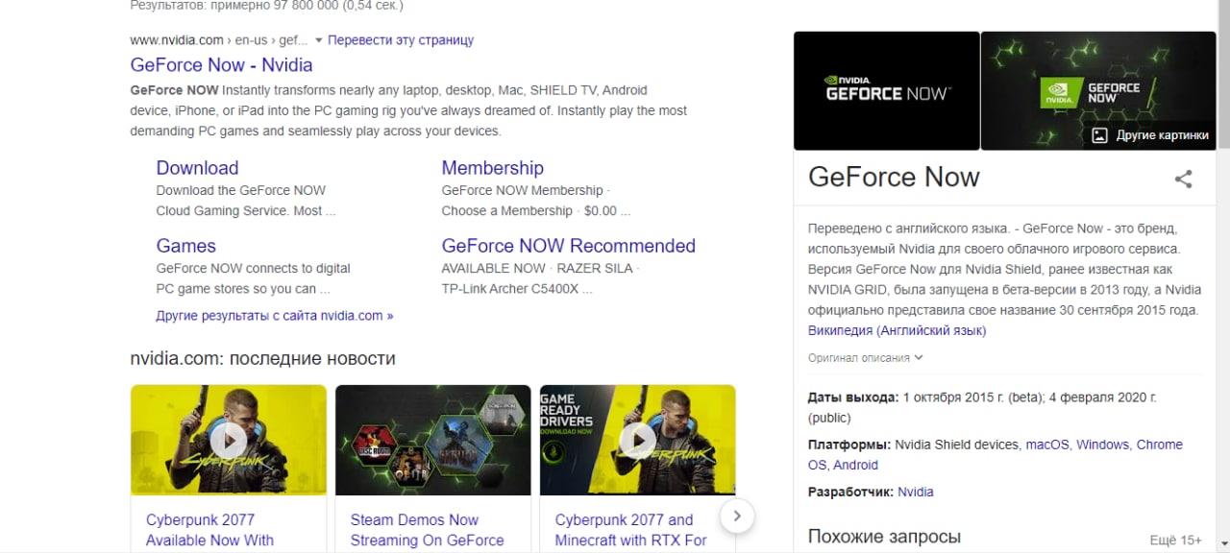Viewport: 1230px width, 553px height.
Task: Click 'Ещё 15+' in related searches
Action: coord(1175,541)
